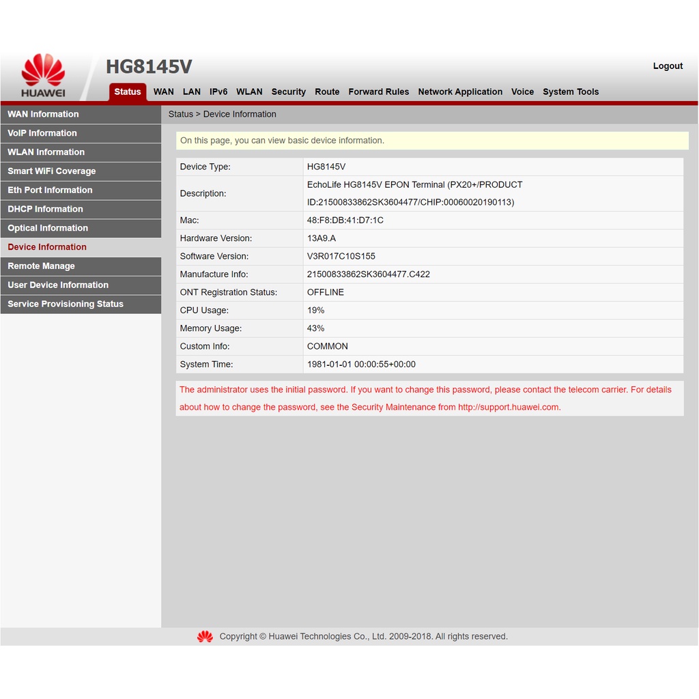Select the Route tab

[327, 92]
